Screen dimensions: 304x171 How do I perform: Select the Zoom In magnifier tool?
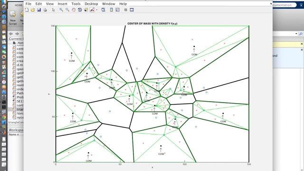pos(61,9)
